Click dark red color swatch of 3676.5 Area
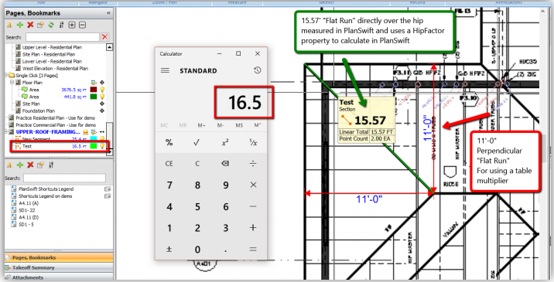This screenshot has height=282, width=554. 94,90
